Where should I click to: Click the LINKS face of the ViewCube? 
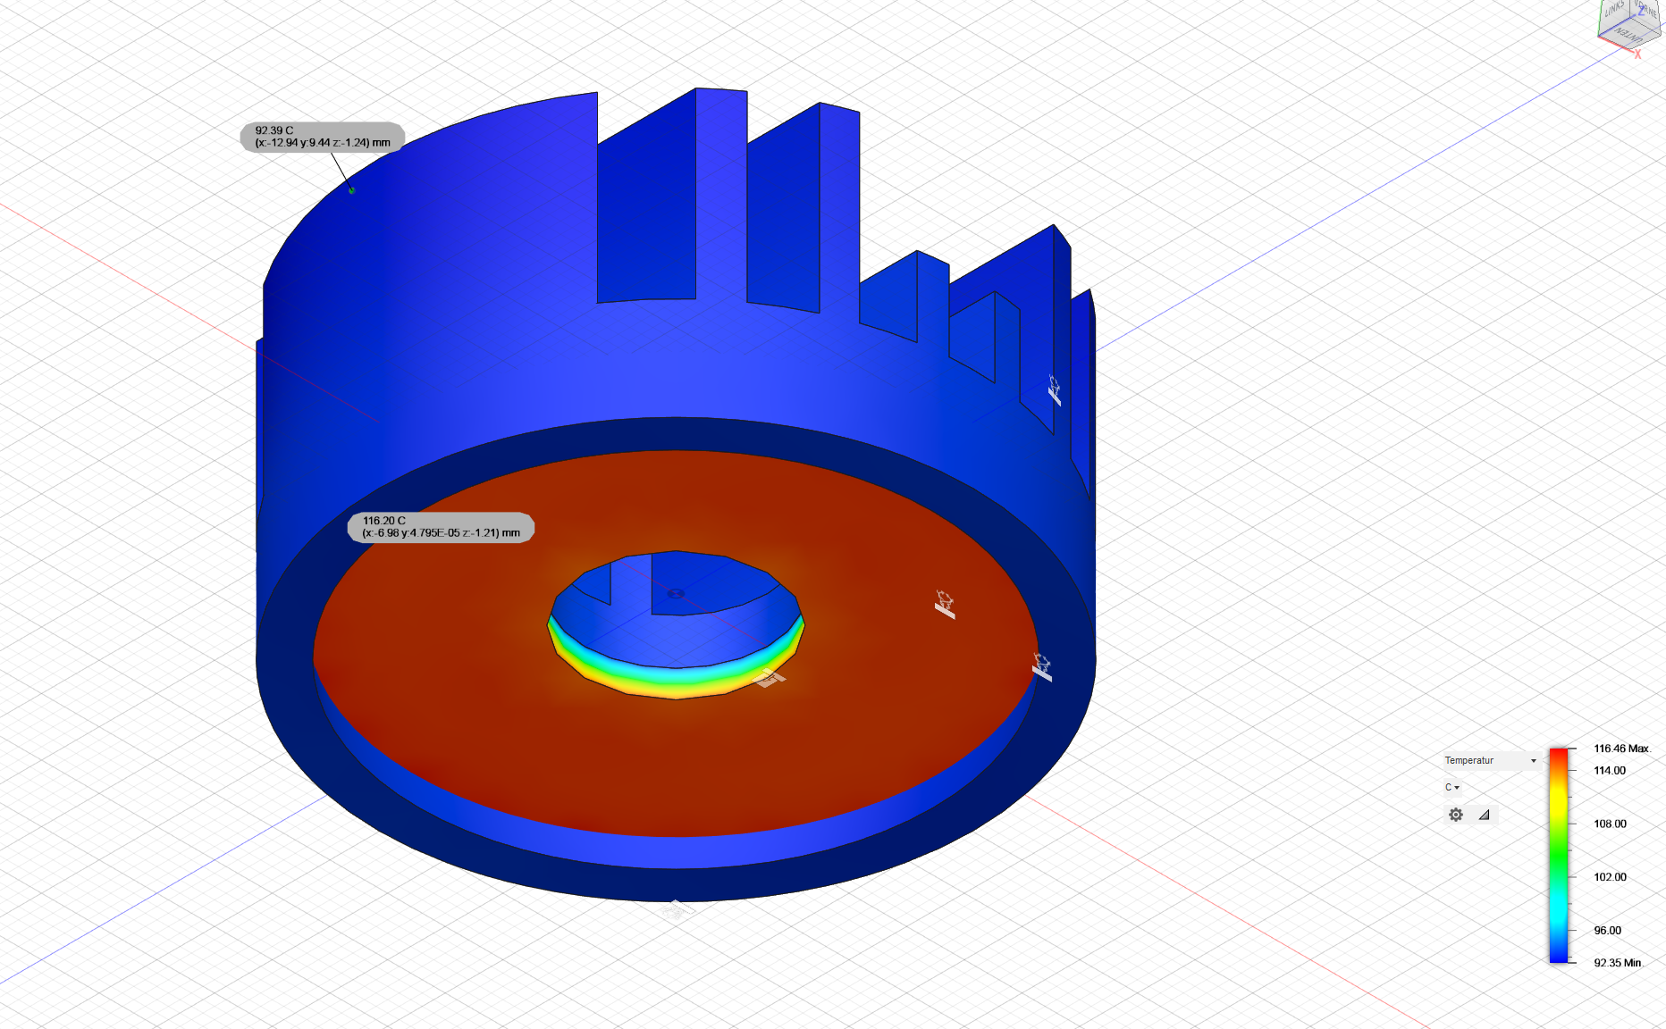(1614, 11)
